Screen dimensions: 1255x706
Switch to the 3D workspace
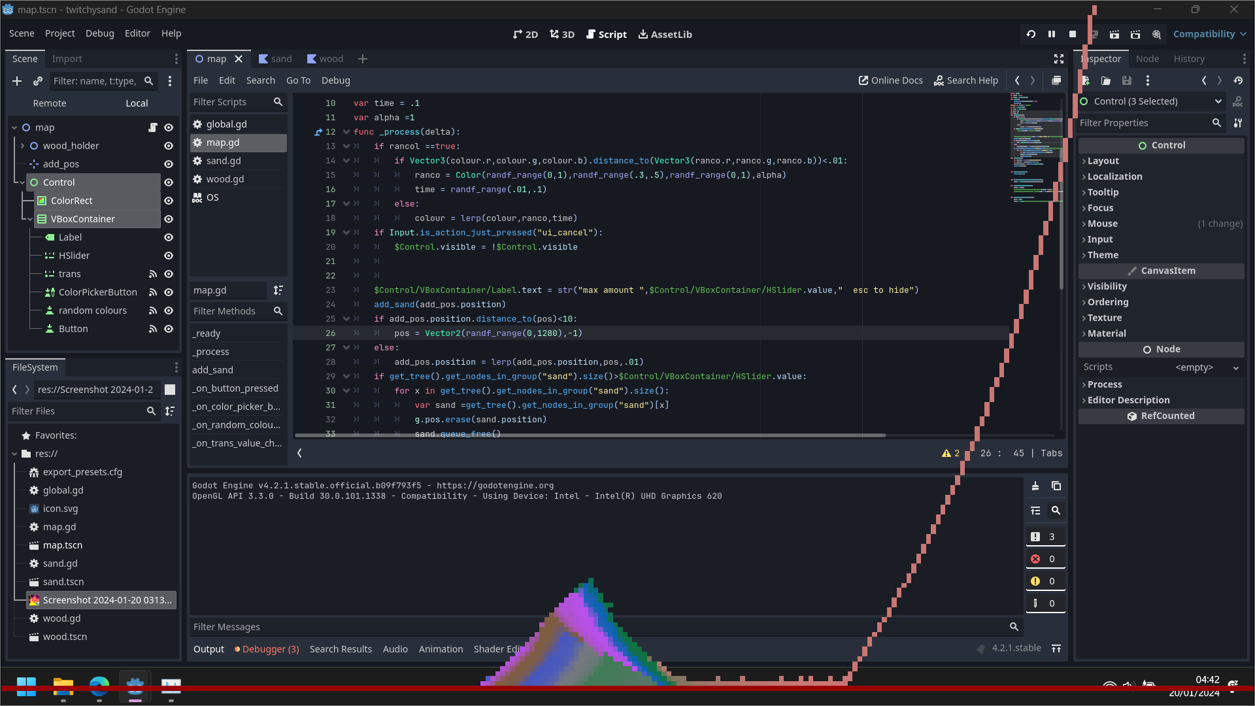click(562, 34)
